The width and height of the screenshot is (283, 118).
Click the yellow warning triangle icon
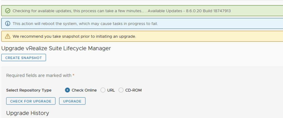[8, 36]
